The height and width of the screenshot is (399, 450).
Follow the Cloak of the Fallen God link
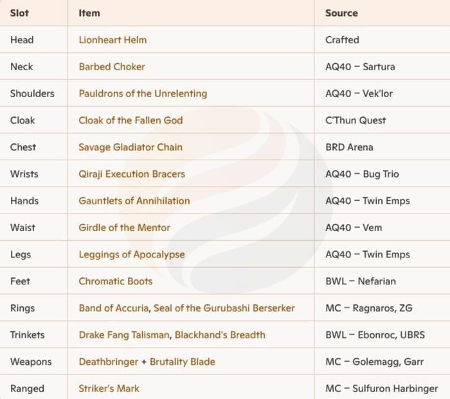coord(130,120)
